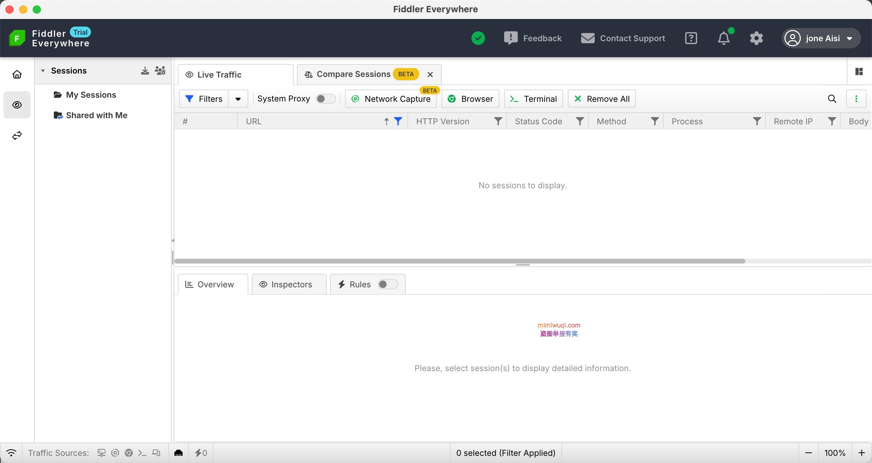This screenshot has height=463, width=872.
Task: Click the URL column sort arrow
Action: tap(387, 122)
